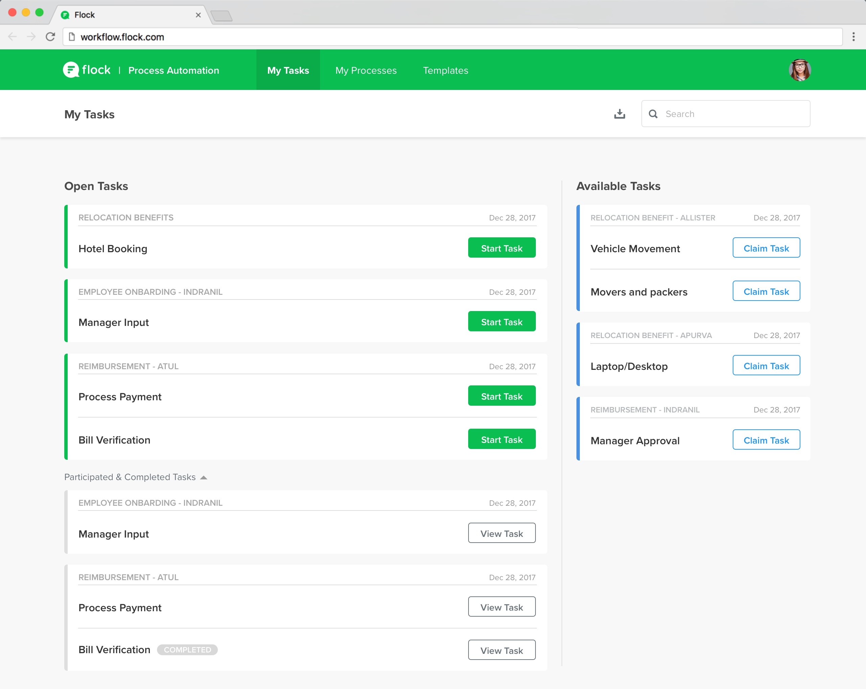Click the browser back arrow
Viewport: 866px width, 689px height.
tap(13, 37)
